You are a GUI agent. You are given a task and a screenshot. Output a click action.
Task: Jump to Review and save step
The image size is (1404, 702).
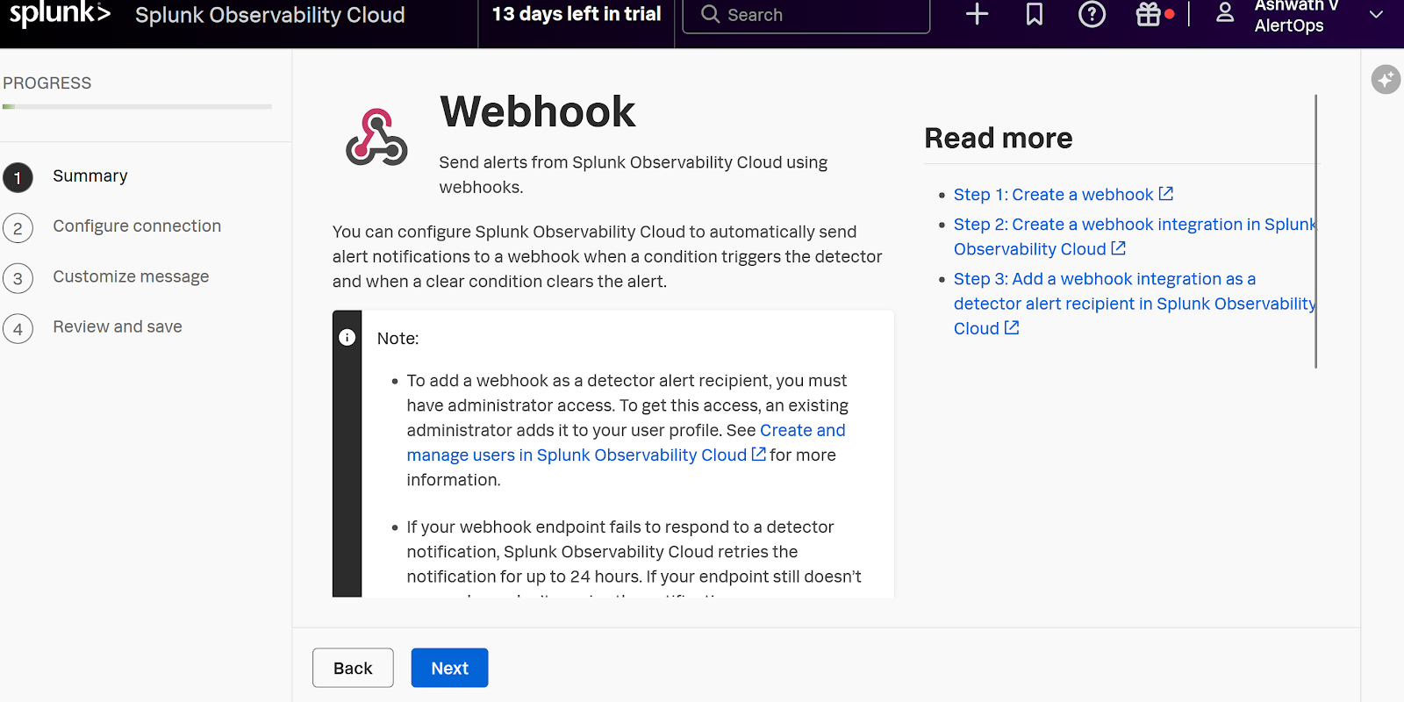point(117,327)
